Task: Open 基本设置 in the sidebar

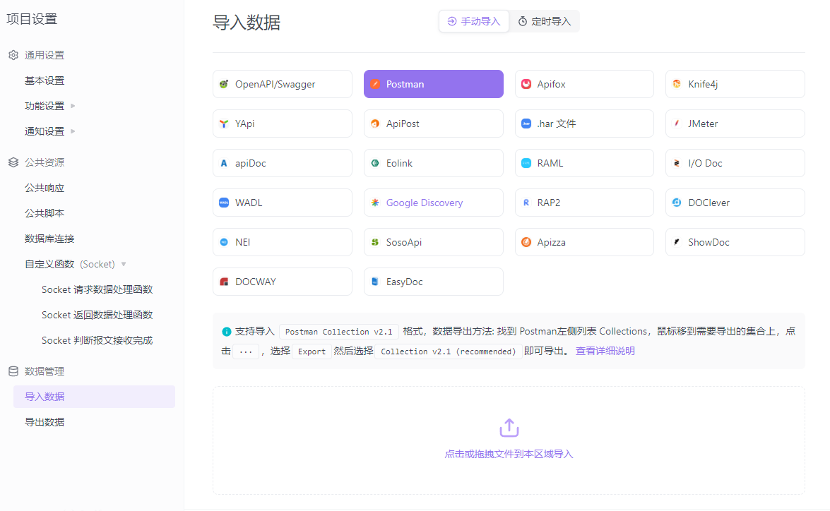Action: point(45,80)
